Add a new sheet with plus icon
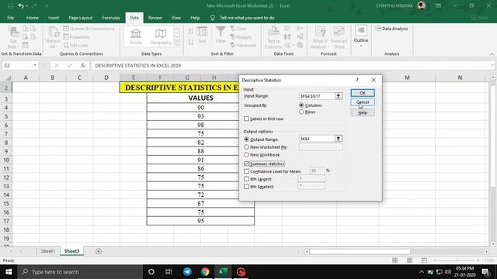The image size is (497, 279). (x=99, y=251)
